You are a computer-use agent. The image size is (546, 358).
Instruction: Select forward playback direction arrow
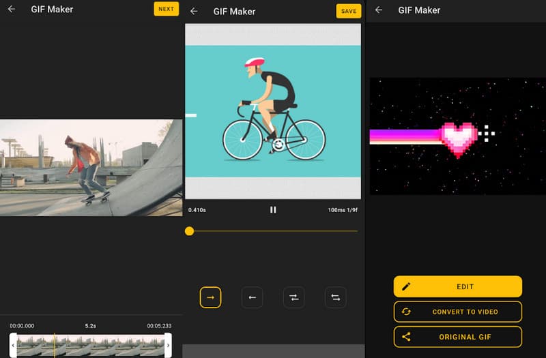coord(210,297)
